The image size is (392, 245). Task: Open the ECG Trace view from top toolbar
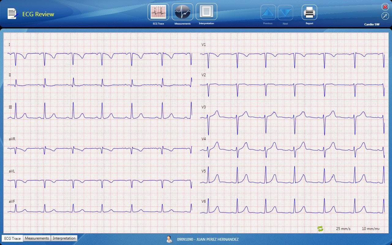coord(158,12)
